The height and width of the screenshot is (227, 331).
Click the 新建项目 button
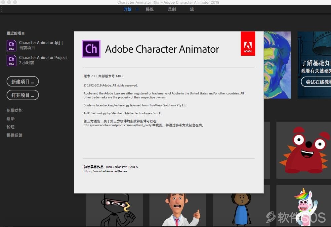[22, 82]
